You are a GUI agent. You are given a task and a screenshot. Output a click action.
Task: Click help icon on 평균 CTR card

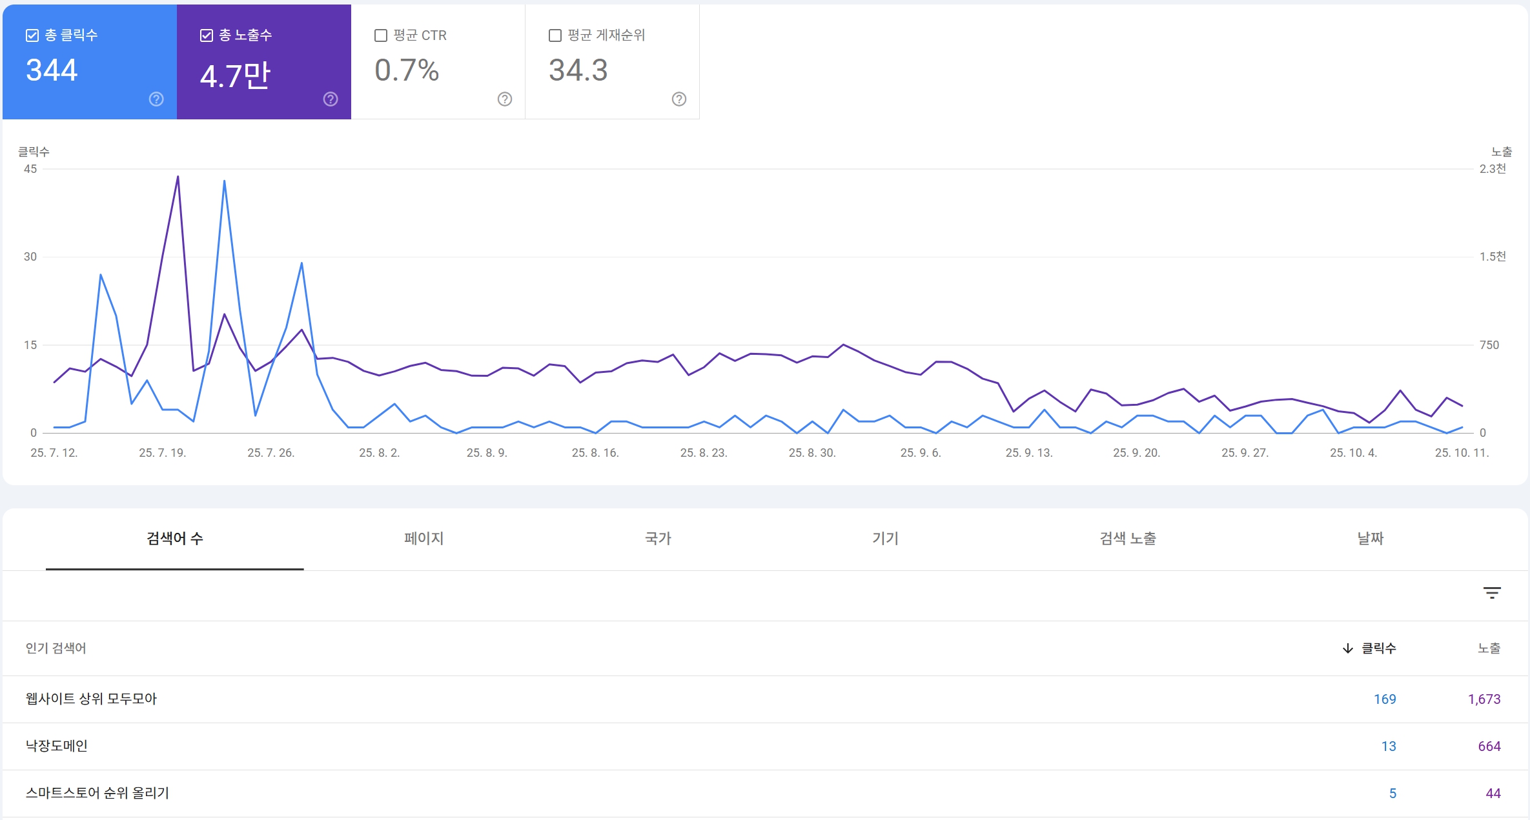pos(505,99)
